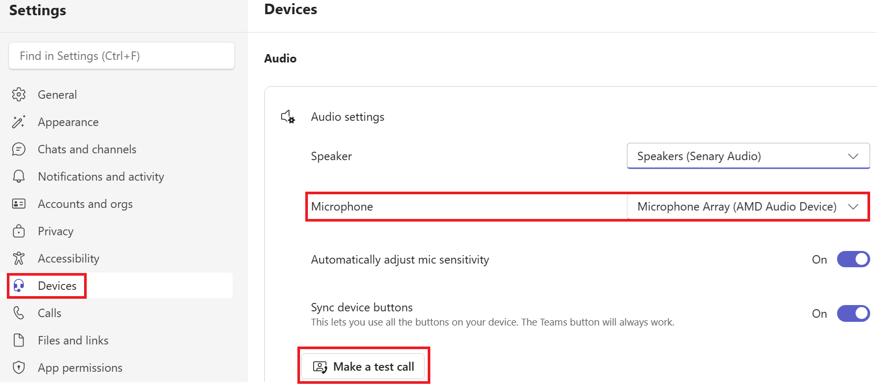Open Accessibility person icon

[19, 258]
